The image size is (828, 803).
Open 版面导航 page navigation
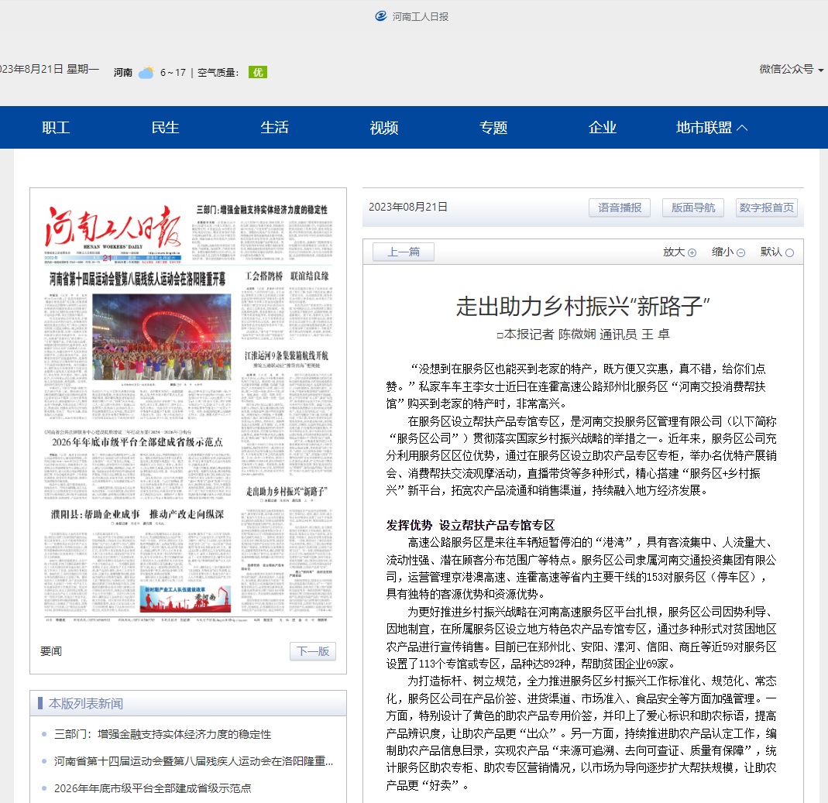pyautogui.click(x=692, y=208)
